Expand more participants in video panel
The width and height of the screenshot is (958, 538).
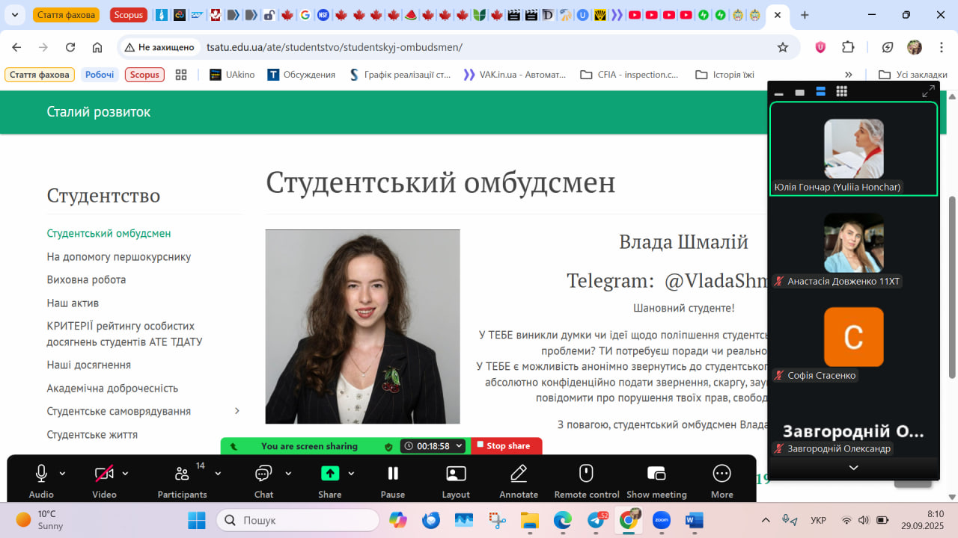853,468
